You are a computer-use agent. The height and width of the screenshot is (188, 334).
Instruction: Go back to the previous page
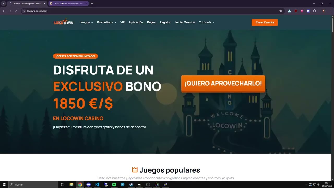coord(4,11)
